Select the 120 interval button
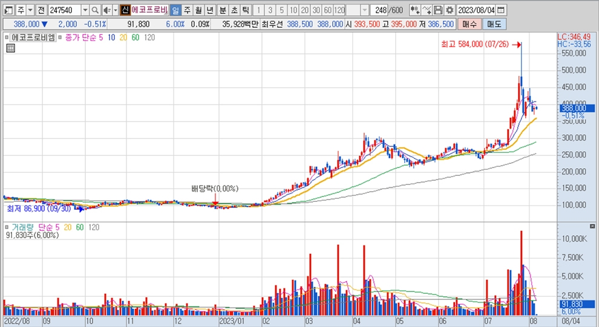Screen dimensions: 599x327 click(x=339, y=10)
